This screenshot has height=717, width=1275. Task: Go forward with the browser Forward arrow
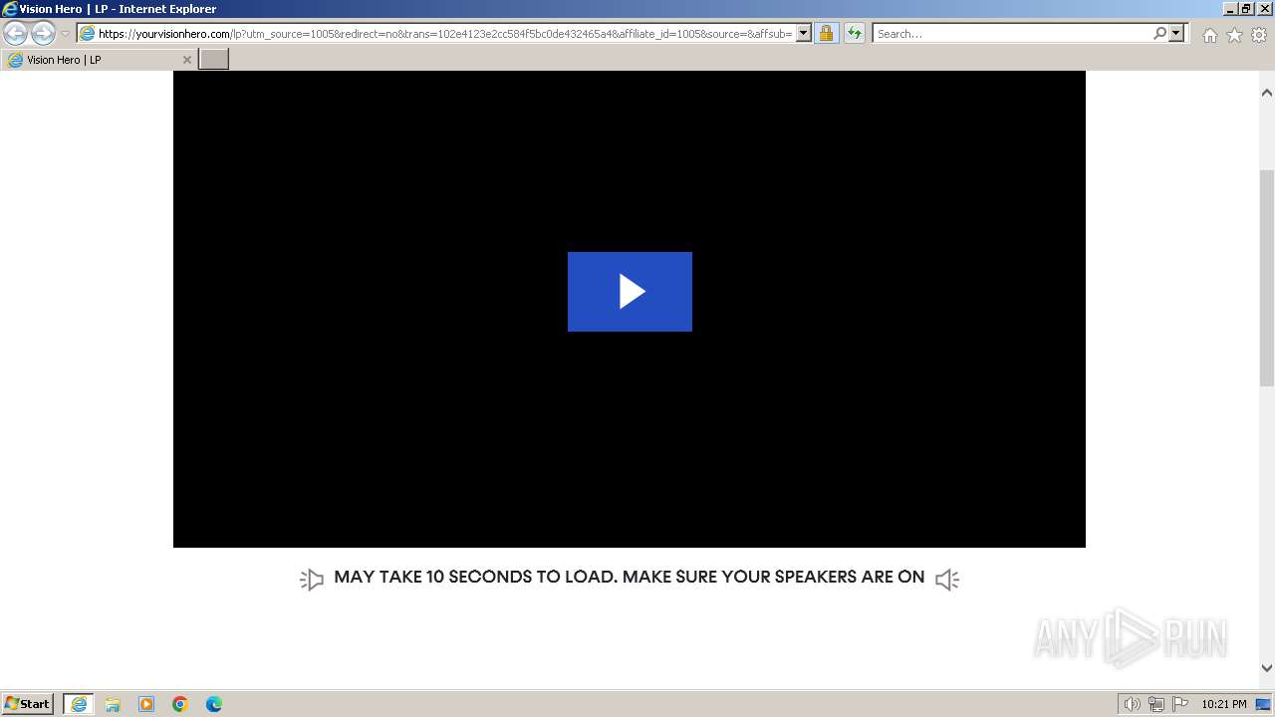(43, 33)
